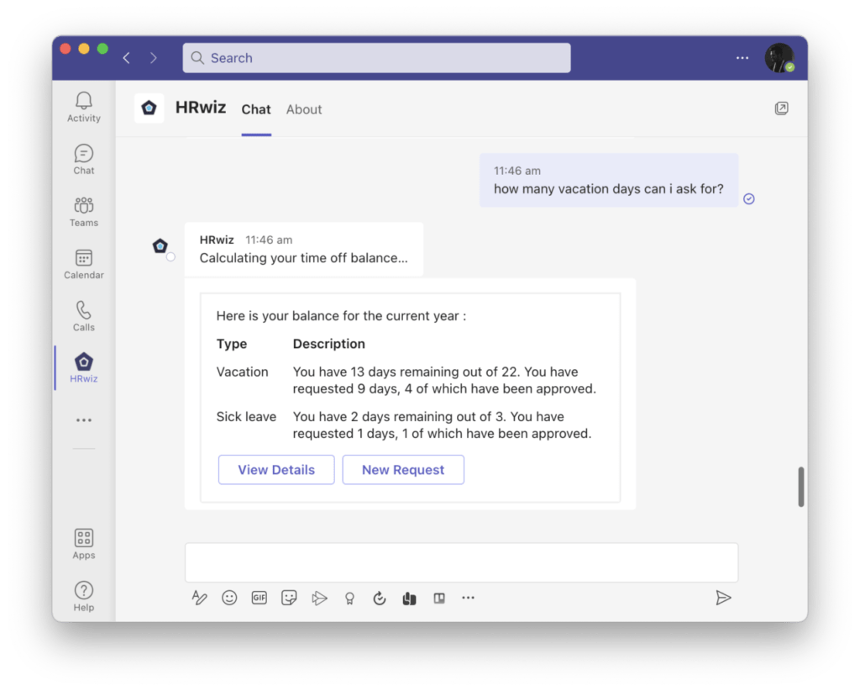
Task: Click the 'Description' column header
Action: (x=329, y=344)
